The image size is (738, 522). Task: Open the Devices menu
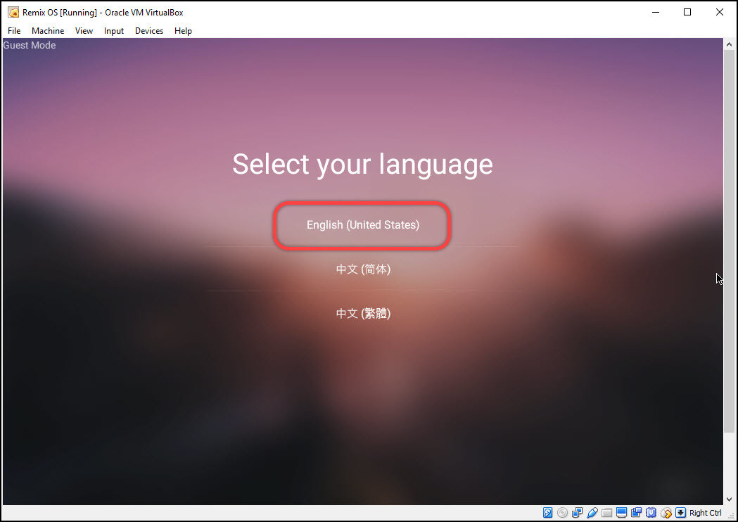(149, 30)
